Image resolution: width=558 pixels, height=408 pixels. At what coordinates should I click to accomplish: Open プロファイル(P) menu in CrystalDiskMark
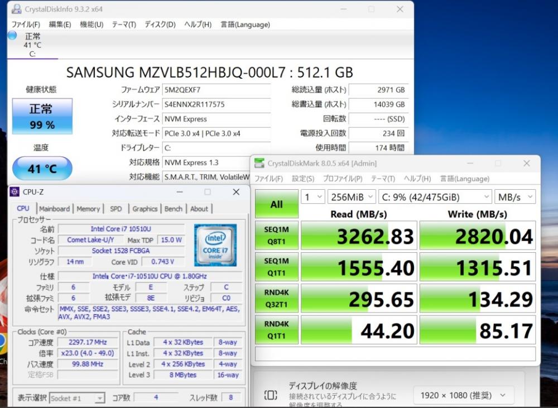coord(343,179)
